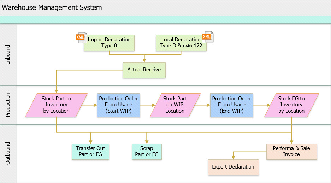Screen dimensions: 331x183
Task: Select the Outbound swimlane label
Action: point(8,153)
